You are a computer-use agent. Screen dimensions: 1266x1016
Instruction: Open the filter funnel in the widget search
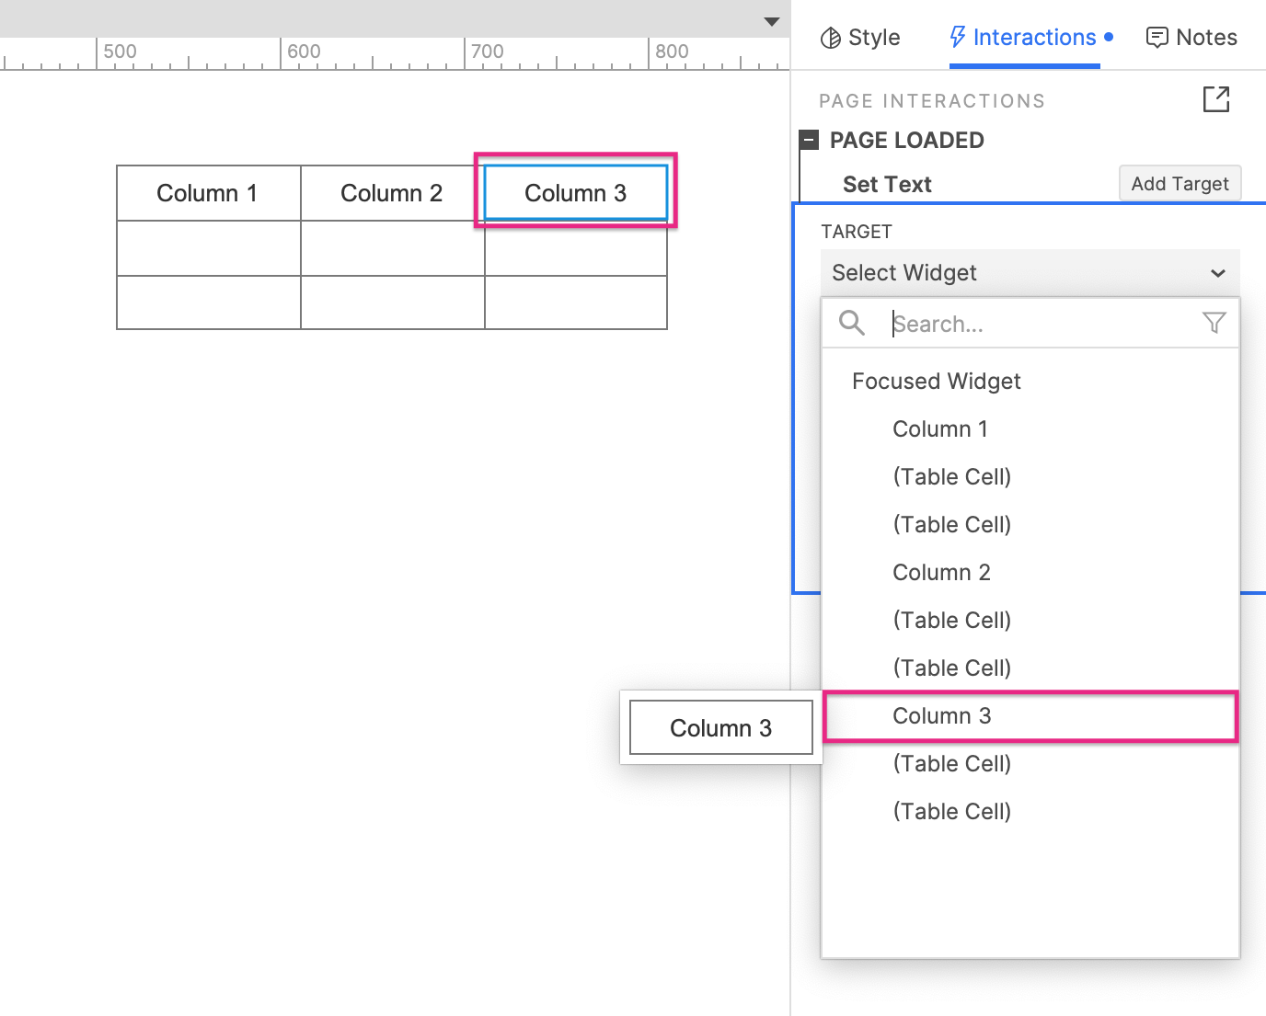(1214, 323)
